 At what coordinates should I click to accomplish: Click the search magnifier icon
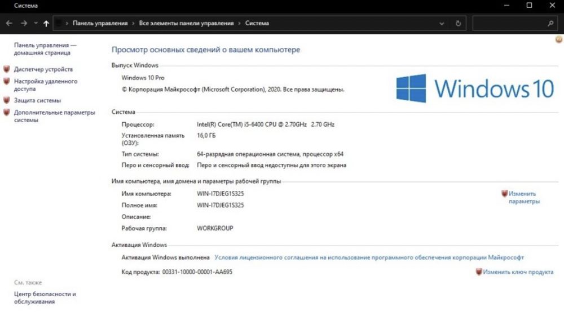pos(550,23)
